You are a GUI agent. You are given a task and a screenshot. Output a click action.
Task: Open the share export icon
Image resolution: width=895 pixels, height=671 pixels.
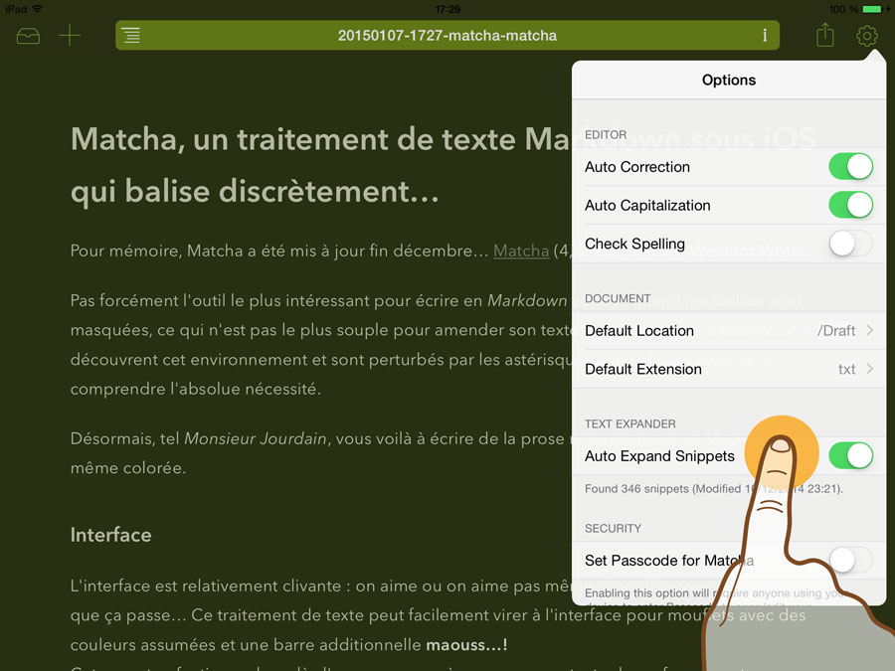(x=824, y=35)
